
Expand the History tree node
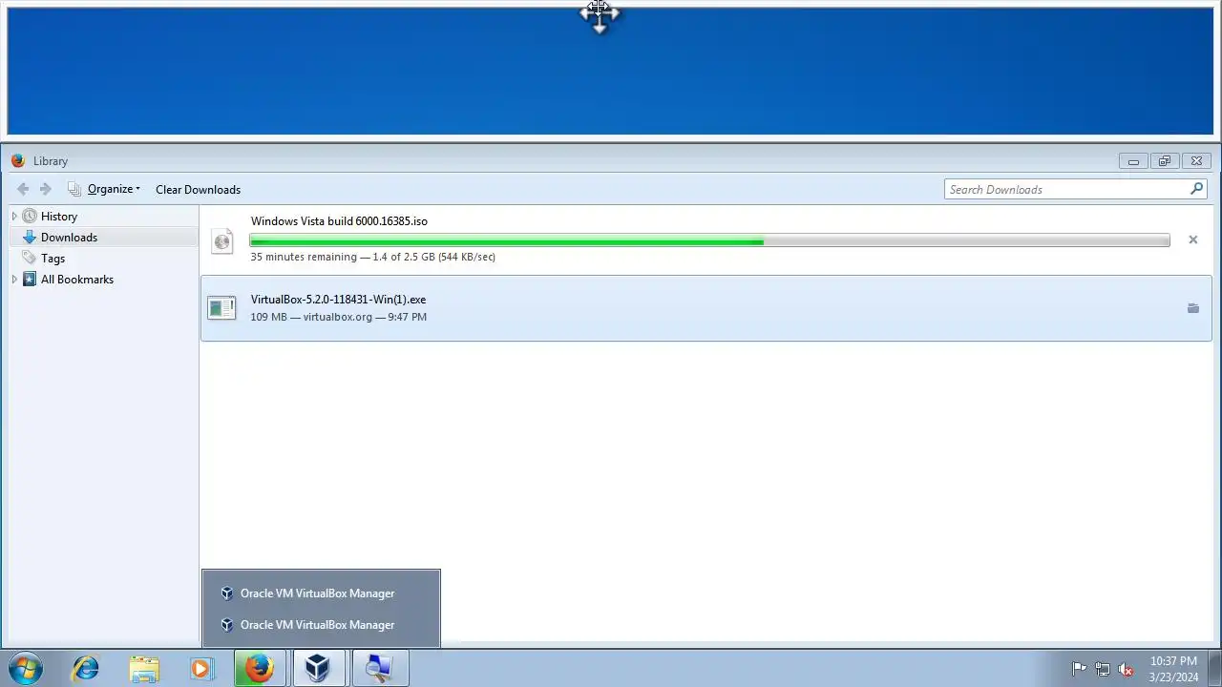[x=14, y=217]
